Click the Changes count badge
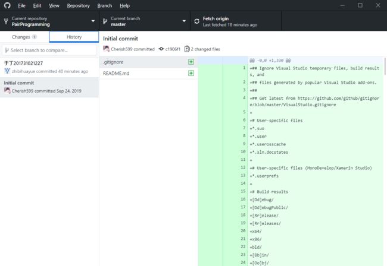This screenshot has width=387, height=266. [35, 37]
